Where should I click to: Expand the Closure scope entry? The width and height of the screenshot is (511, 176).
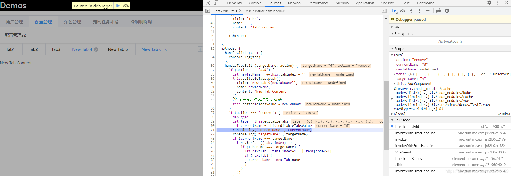point(392,99)
